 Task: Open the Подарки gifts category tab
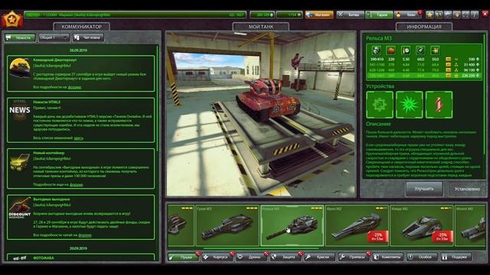click(456, 257)
